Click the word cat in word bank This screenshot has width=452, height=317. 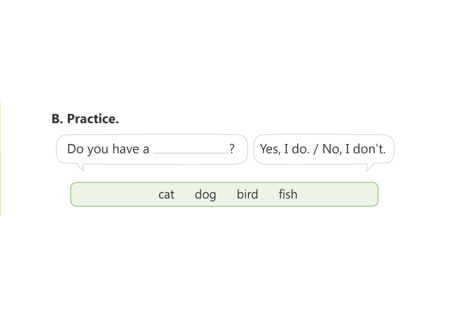pos(166,195)
